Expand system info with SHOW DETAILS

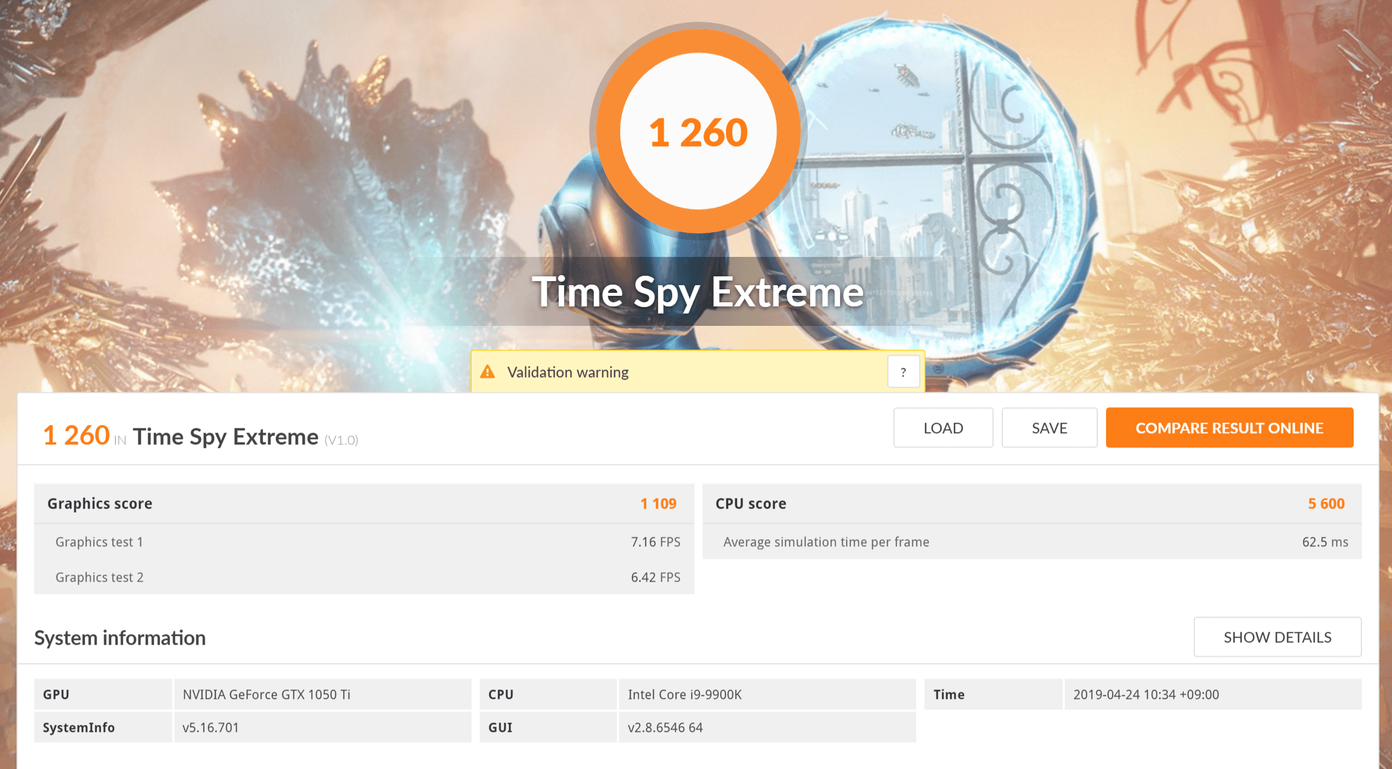(1277, 637)
